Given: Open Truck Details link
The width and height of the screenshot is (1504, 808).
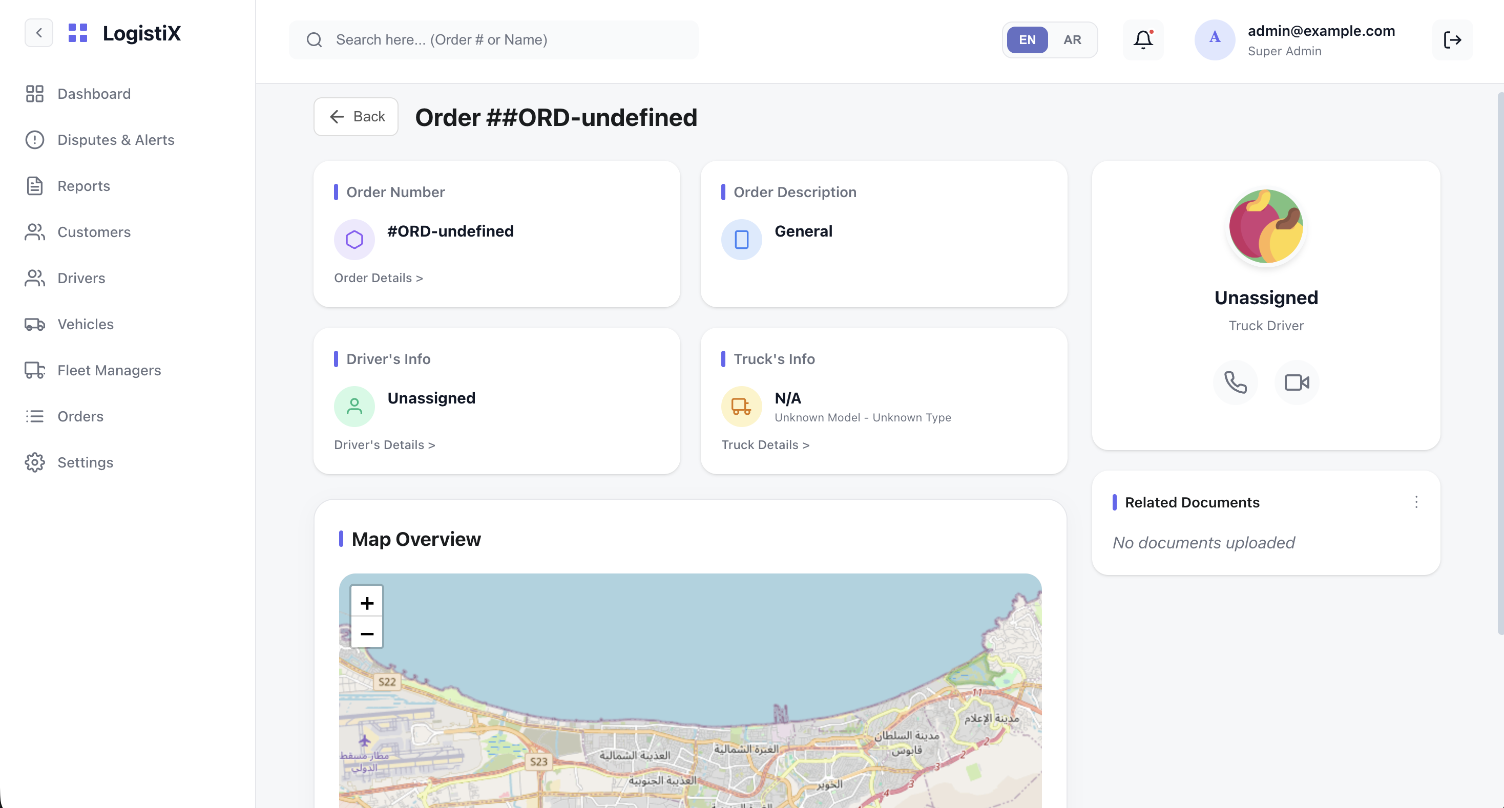Looking at the screenshot, I should [765, 445].
